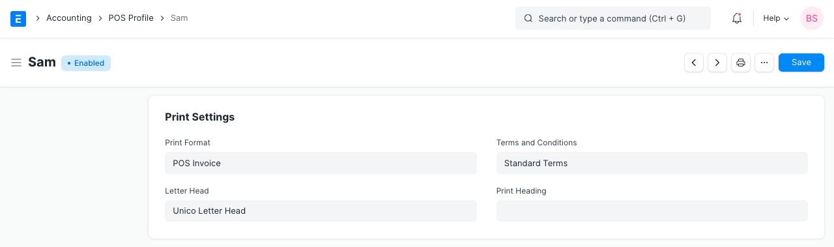This screenshot has width=834, height=247.
Task: Navigate to POS Profile breadcrumb
Action: 131,18
